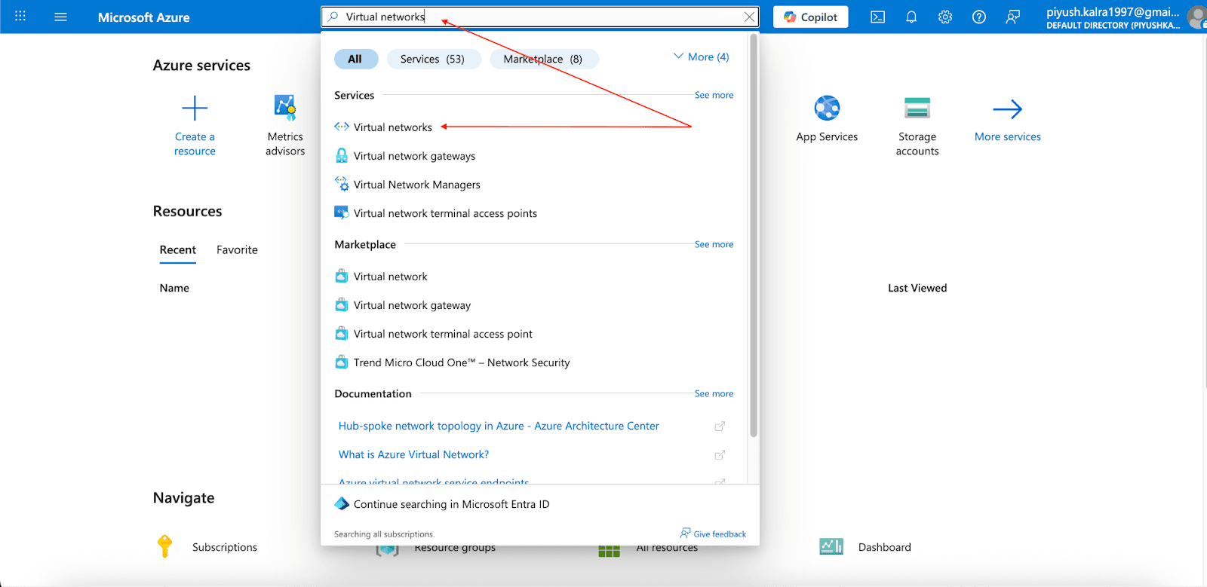The width and height of the screenshot is (1207, 587).
Task: Click the Virtual Network Managers icon
Action: point(342,184)
